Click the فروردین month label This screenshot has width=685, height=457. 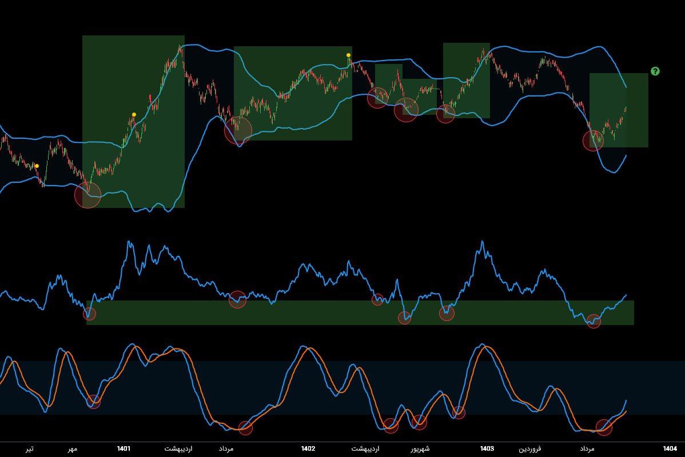(x=529, y=449)
